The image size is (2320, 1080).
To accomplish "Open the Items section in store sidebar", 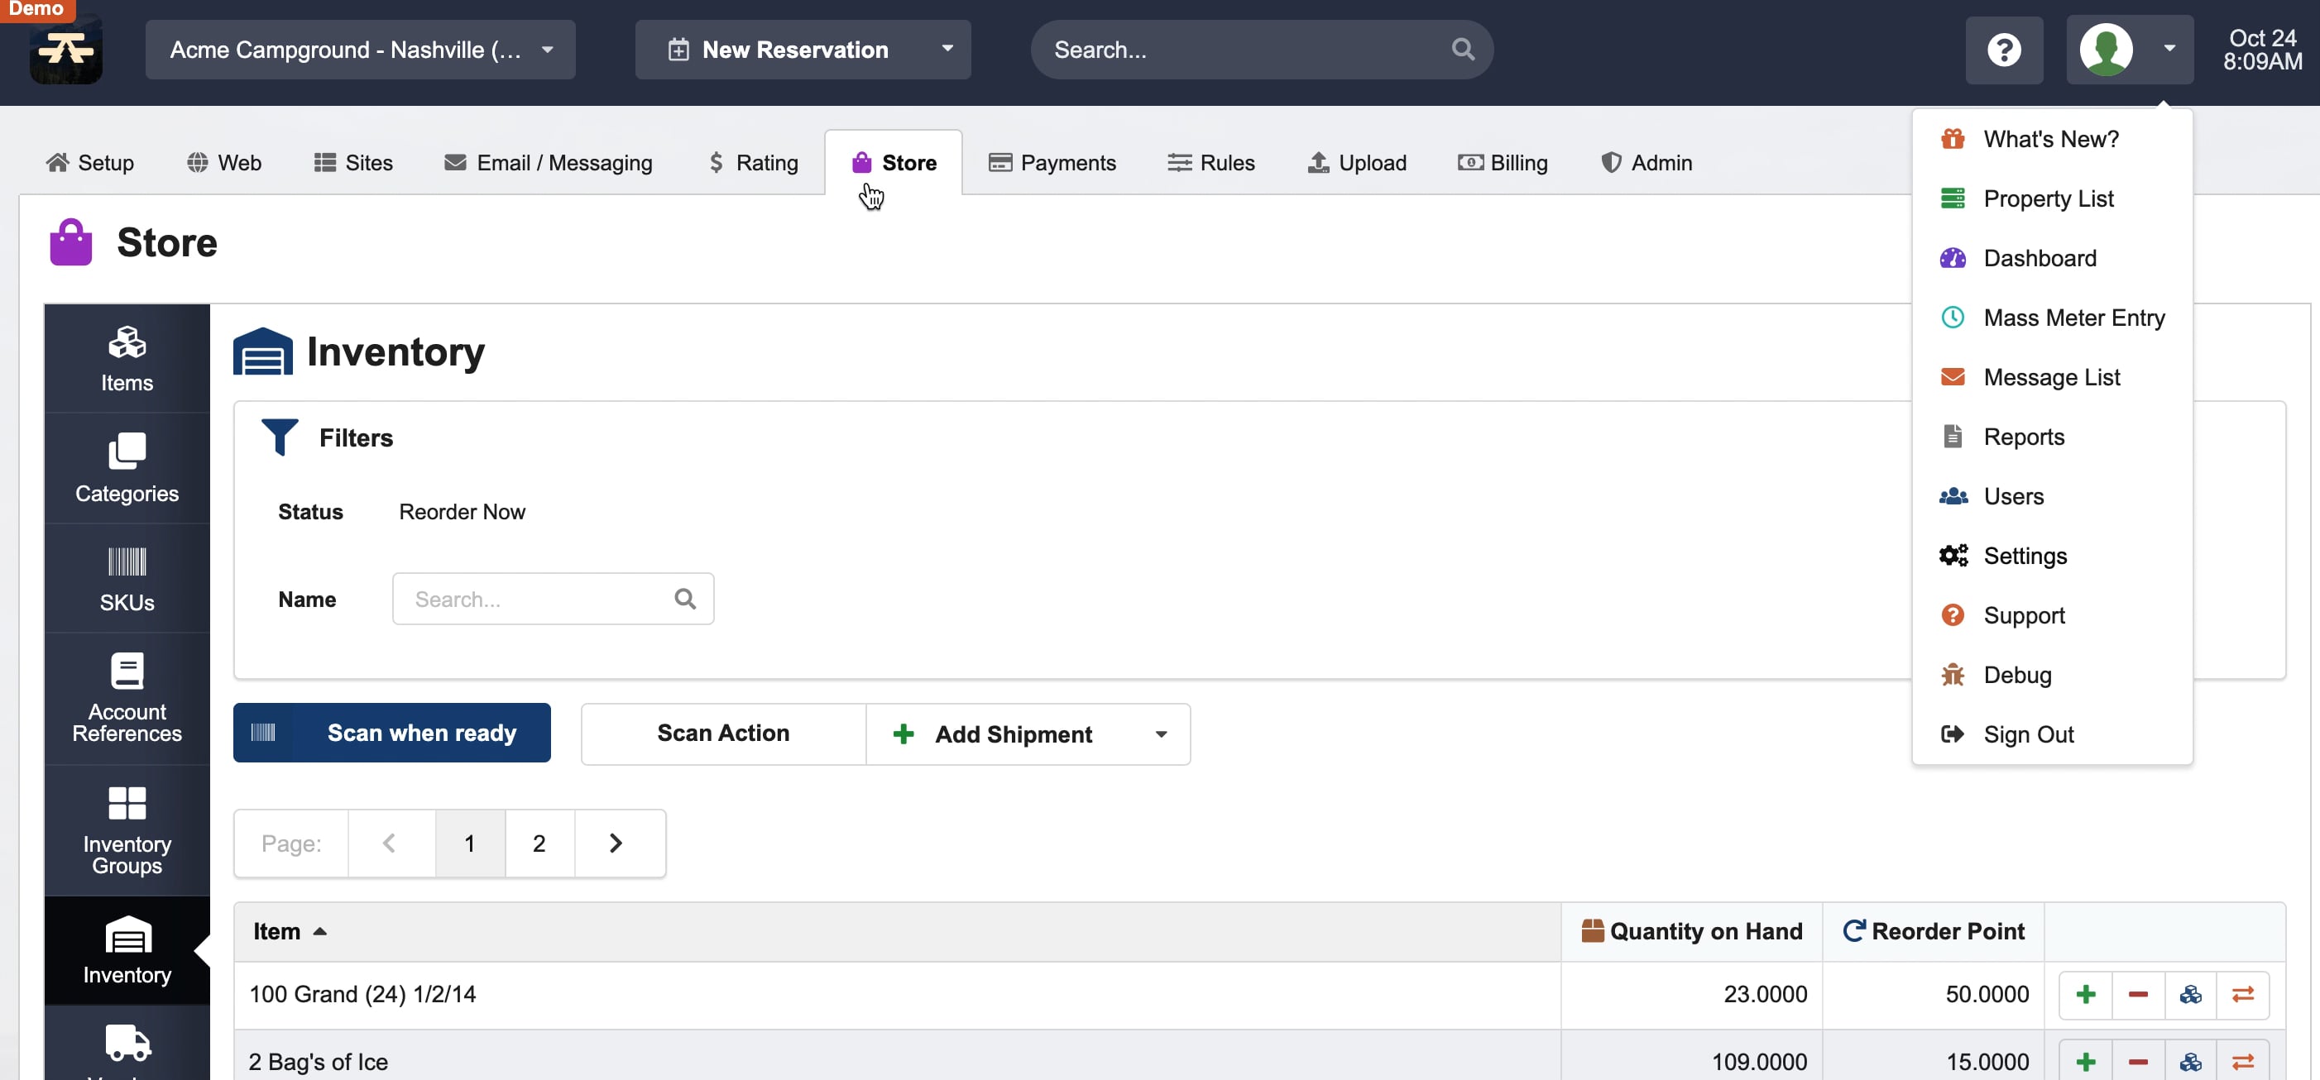I will pyautogui.click(x=127, y=359).
